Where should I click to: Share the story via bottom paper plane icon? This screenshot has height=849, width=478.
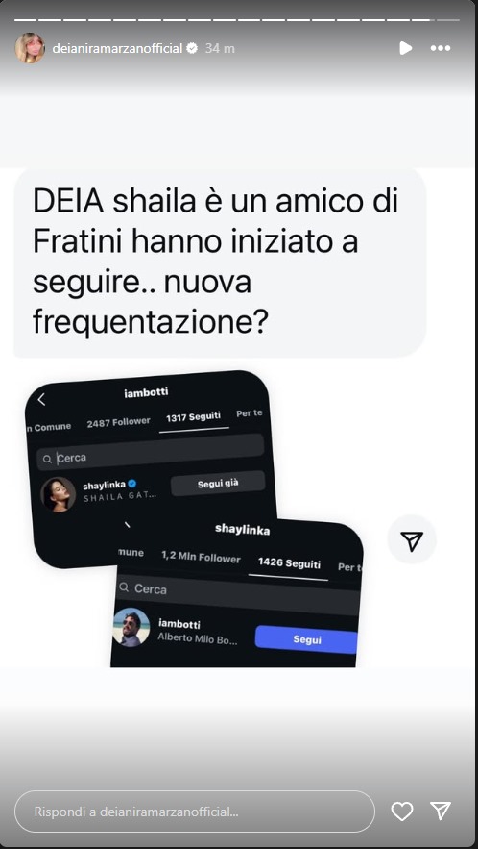point(441,811)
